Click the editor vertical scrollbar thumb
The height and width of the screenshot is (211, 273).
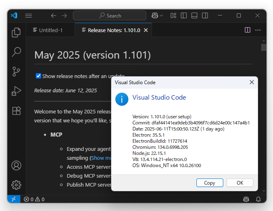[x=264, y=47]
